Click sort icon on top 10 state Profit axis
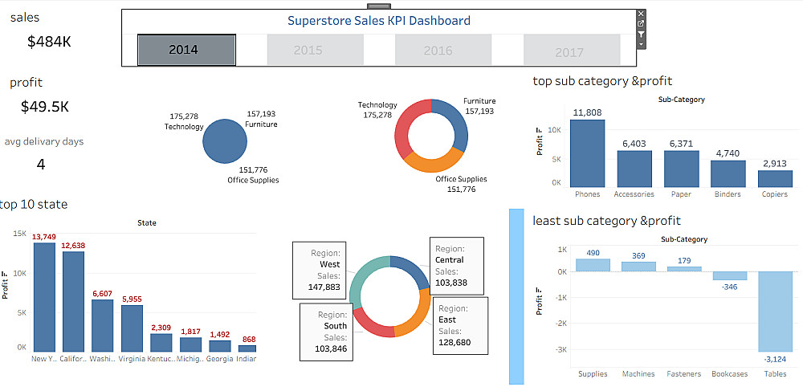The width and height of the screenshot is (803, 387). 6,275
